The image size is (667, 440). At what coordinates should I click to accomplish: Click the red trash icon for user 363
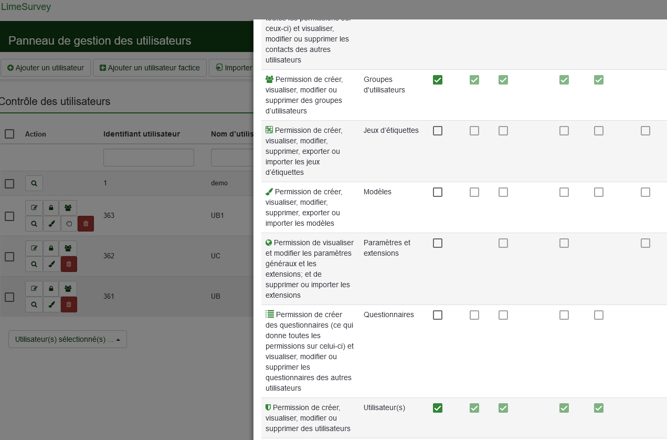(86, 224)
